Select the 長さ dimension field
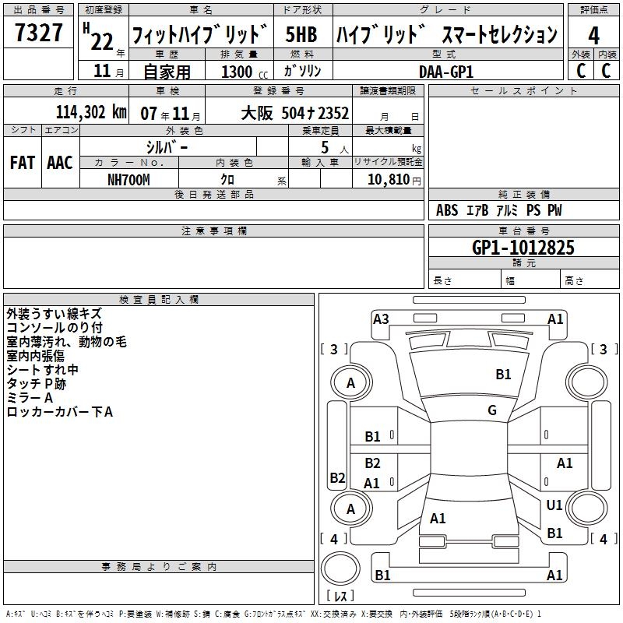Image resolution: width=623 pixels, height=623 pixels. click(465, 279)
